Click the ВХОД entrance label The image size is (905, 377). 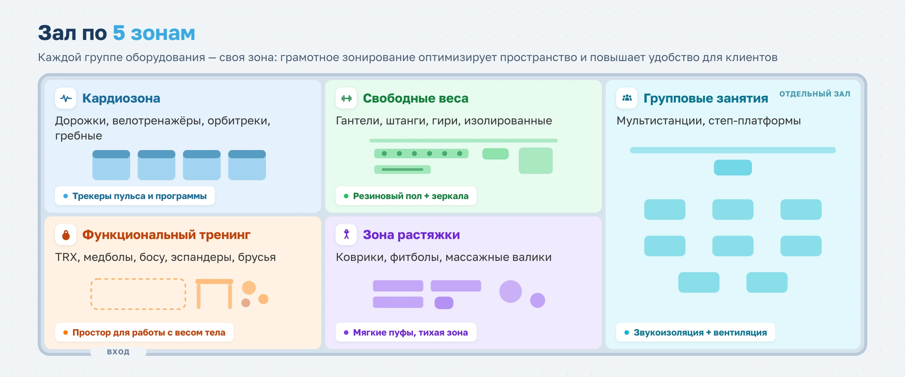(x=118, y=352)
